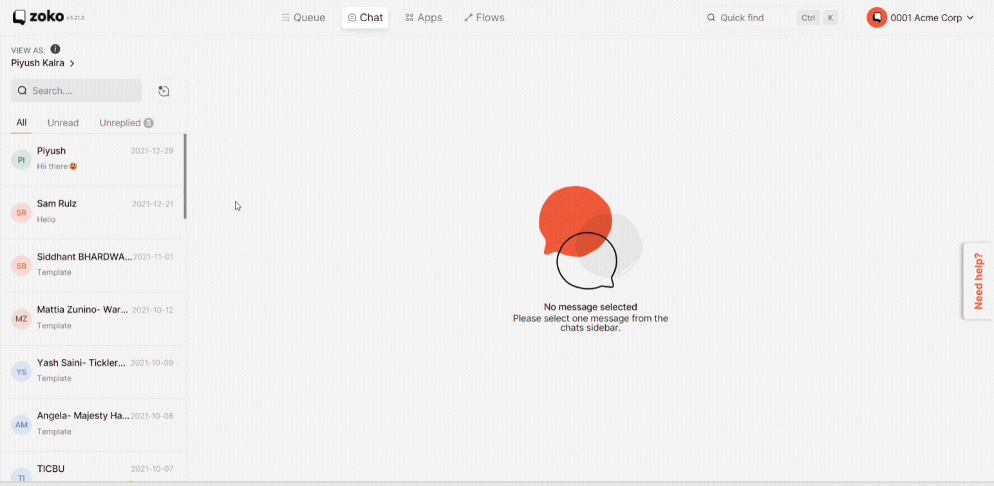Open the Sam Rulz chat

click(92, 213)
